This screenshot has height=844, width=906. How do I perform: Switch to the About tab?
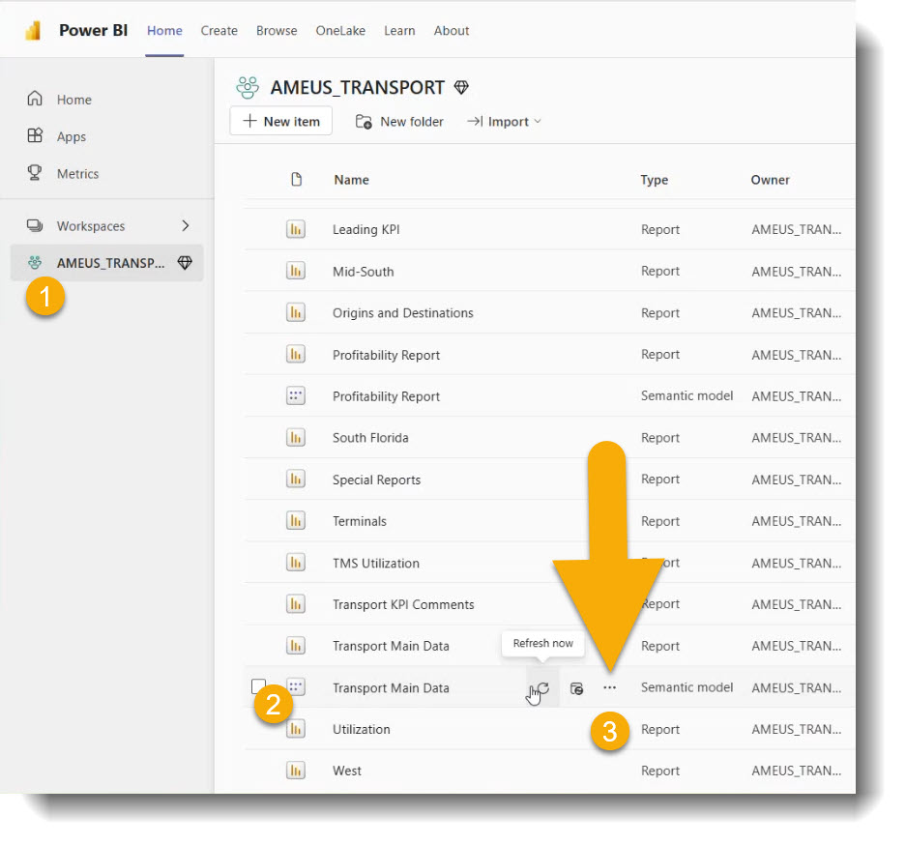tap(452, 31)
